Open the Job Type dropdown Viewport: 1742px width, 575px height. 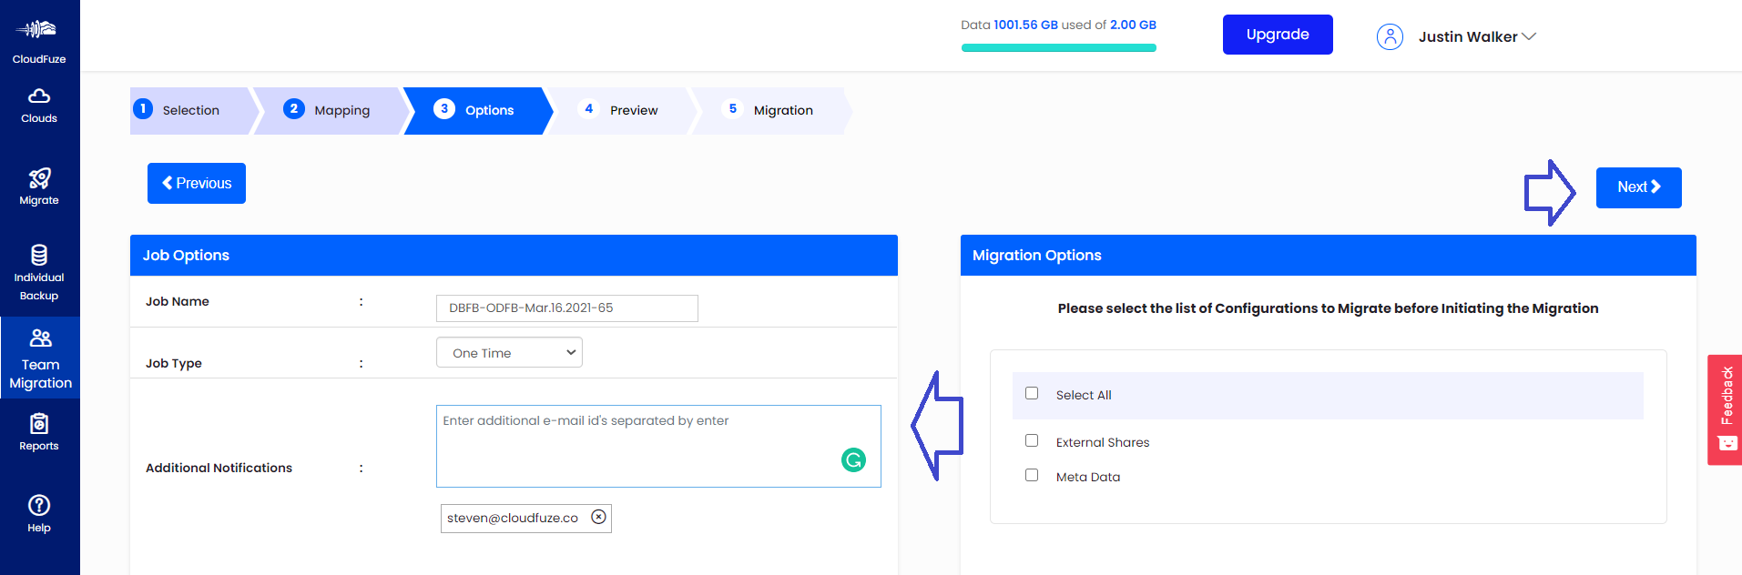coord(509,352)
